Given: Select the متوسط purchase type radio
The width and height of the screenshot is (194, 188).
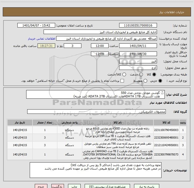Looking at the screenshot, I should [x=145, y=81].
